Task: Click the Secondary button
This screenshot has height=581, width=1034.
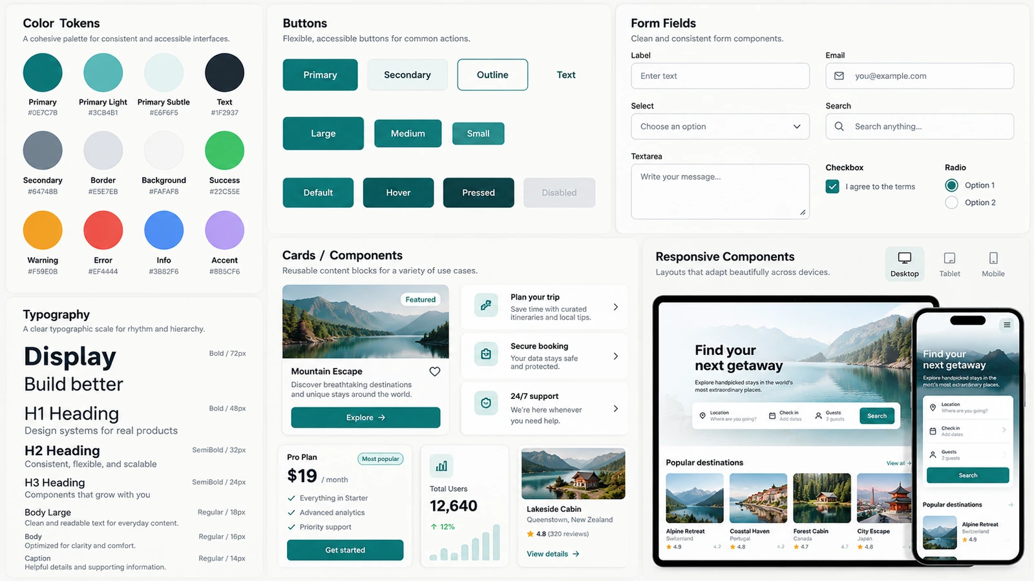Action: [407, 75]
